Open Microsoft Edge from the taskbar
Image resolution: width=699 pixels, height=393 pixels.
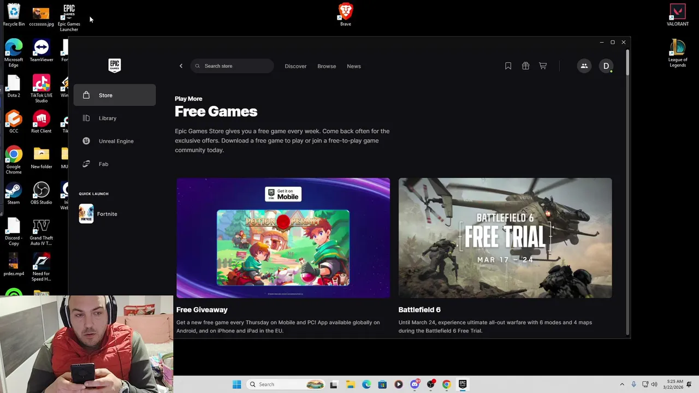tap(366, 384)
